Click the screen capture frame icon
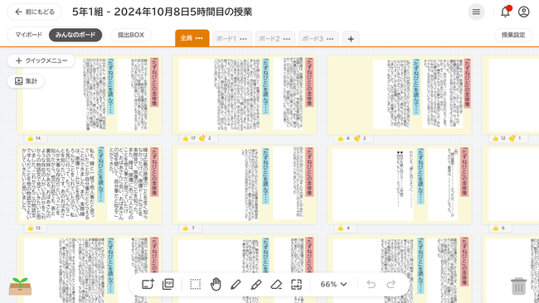This screenshot has width=539, height=303. pyautogui.click(x=296, y=285)
